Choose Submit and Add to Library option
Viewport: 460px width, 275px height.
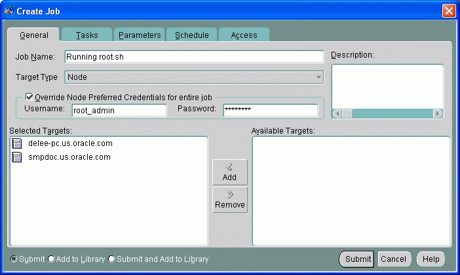(x=112, y=259)
